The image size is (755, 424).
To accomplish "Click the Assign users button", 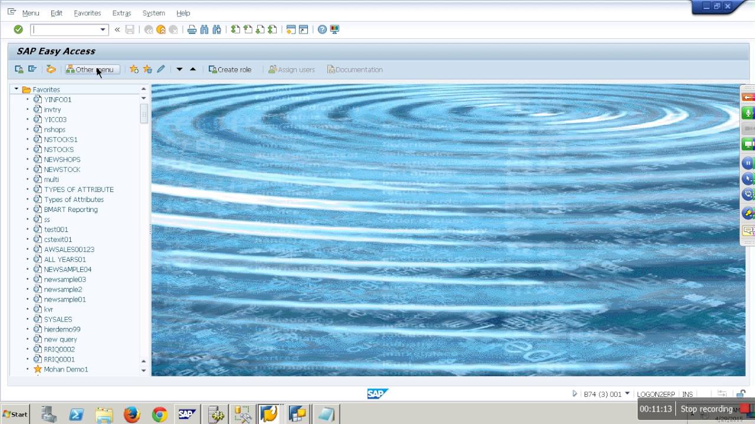I will pyautogui.click(x=291, y=69).
